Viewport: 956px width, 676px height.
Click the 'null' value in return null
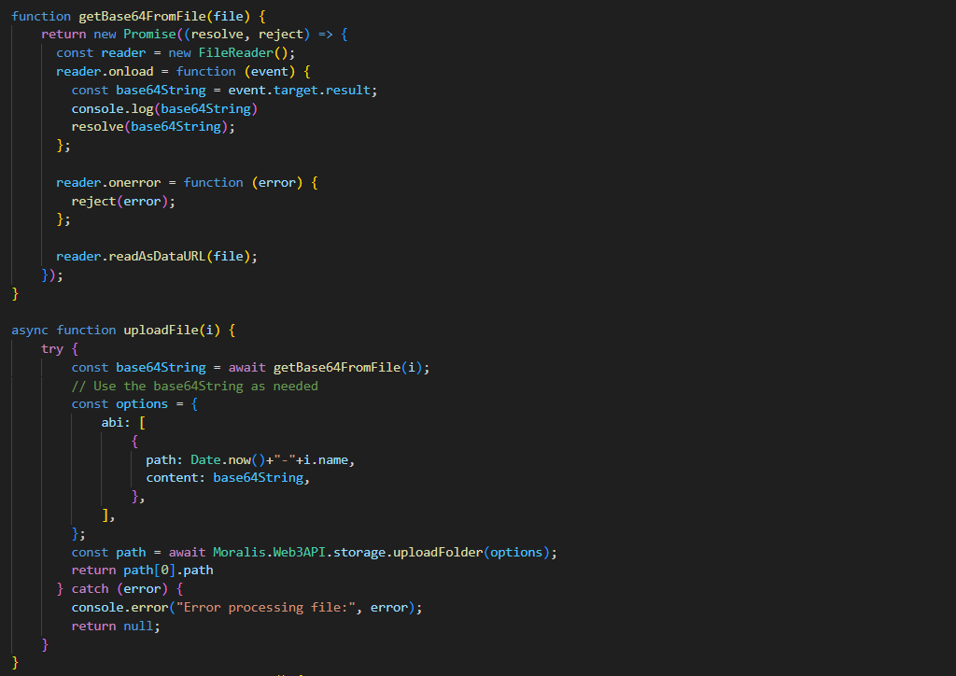pyautogui.click(x=138, y=626)
